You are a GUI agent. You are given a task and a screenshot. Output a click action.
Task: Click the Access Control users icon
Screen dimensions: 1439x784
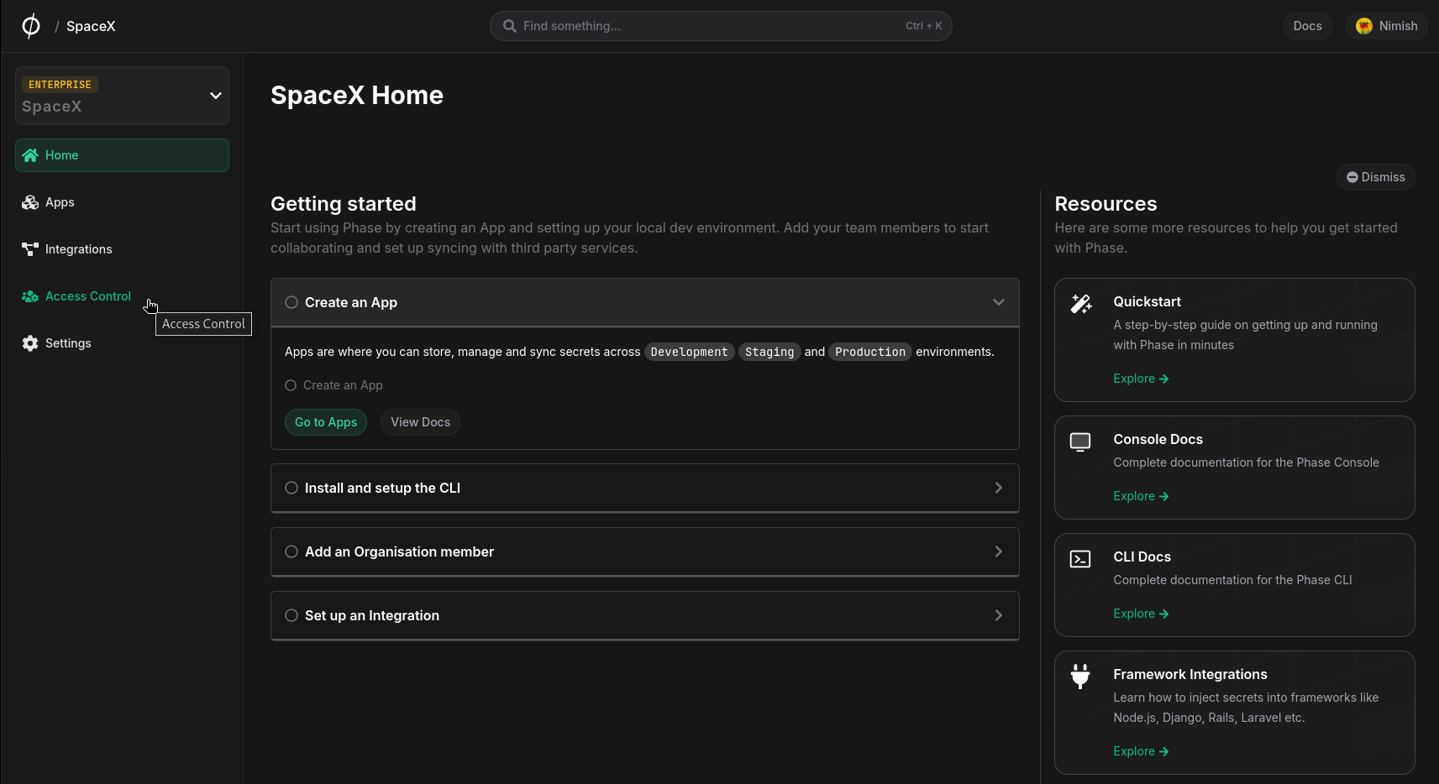click(x=30, y=296)
